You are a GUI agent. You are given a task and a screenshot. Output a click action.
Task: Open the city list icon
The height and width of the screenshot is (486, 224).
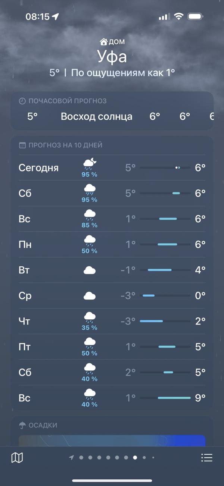[x=206, y=458]
